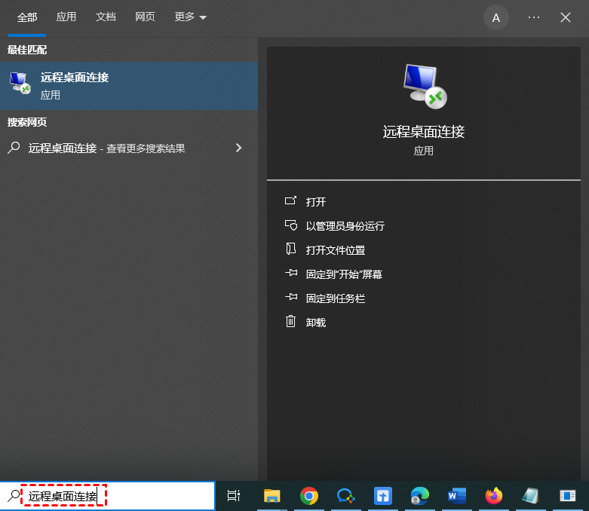Expand web results arrow for 远程桌面连接
The height and width of the screenshot is (511, 589).
point(238,148)
